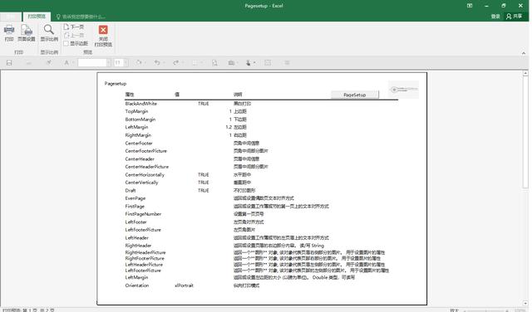Image resolution: width=532 pixels, height=312 pixels.
Task: Go to Previous Page (上一页)
Action: [x=74, y=35]
